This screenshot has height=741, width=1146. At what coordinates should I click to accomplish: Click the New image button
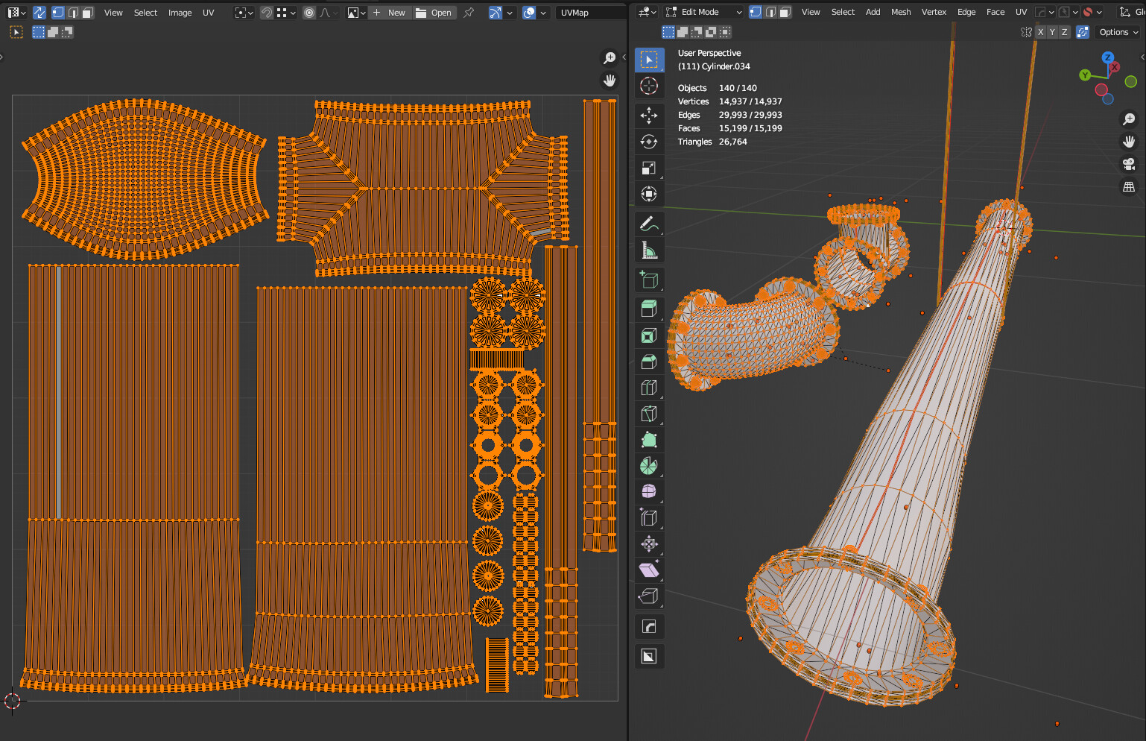click(x=390, y=13)
